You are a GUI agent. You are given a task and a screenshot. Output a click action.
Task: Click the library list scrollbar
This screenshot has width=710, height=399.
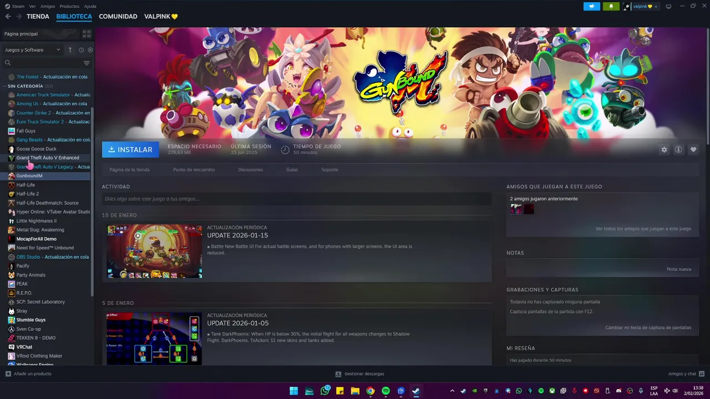[93, 202]
